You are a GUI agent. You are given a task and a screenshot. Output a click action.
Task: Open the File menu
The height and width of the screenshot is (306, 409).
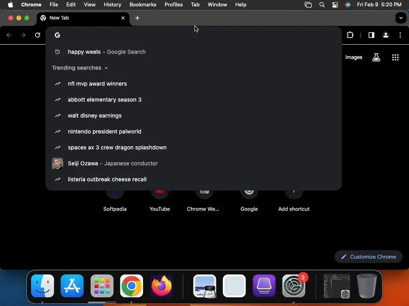pos(54,5)
